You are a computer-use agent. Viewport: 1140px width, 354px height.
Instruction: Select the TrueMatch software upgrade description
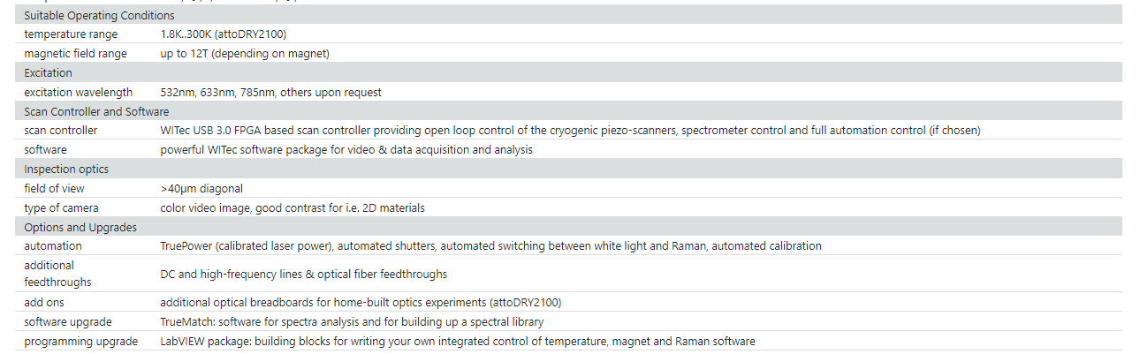(352, 322)
